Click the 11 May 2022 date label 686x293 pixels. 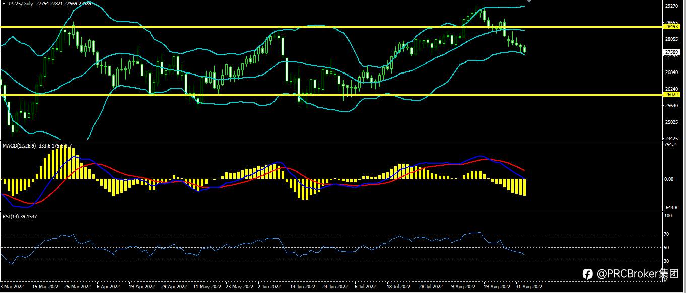point(207,286)
